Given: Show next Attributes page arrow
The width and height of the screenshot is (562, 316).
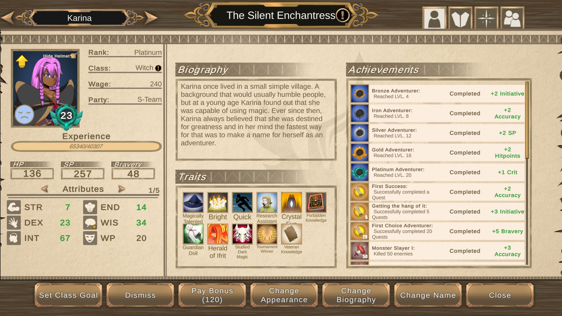Looking at the screenshot, I should tap(121, 189).
